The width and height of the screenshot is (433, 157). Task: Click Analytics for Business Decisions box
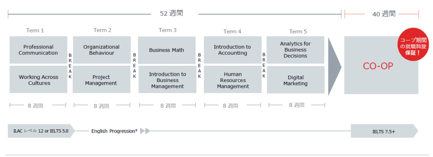296,50
